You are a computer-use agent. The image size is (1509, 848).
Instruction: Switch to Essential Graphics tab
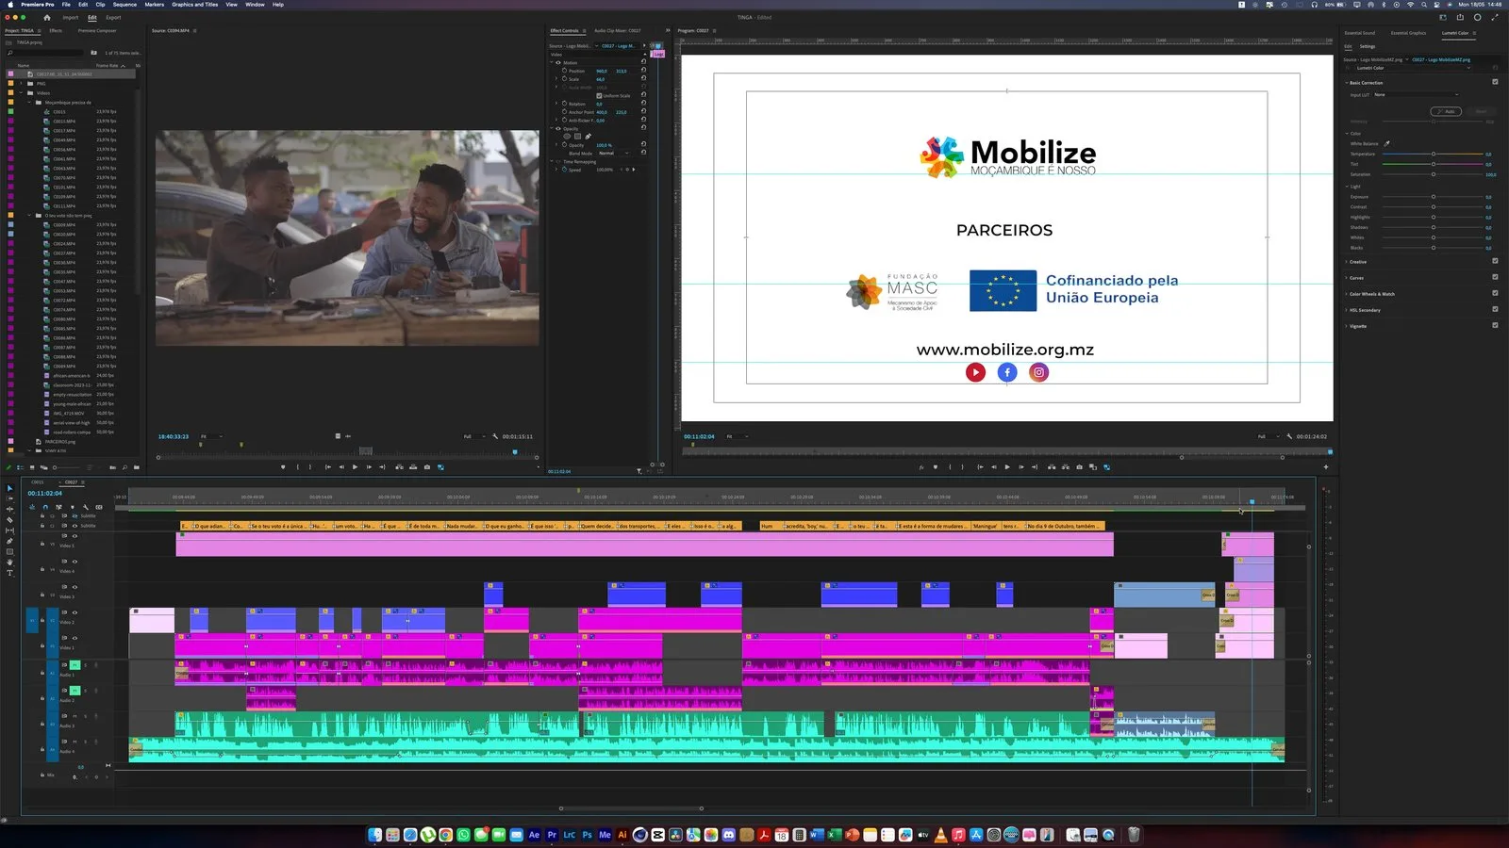point(1408,33)
